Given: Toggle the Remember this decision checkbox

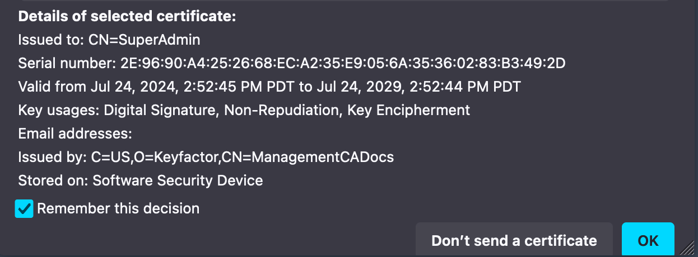Looking at the screenshot, I should pyautogui.click(x=24, y=209).
